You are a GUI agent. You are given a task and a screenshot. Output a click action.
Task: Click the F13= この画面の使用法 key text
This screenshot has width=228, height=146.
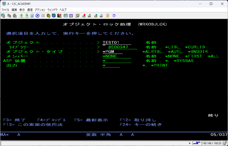pyautogui.click(x=33, y=125)
